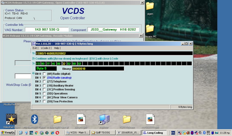Screen dimensions: 232x136
Task: Open the Exit menu in LCode
Action: [x=35, y=48]
